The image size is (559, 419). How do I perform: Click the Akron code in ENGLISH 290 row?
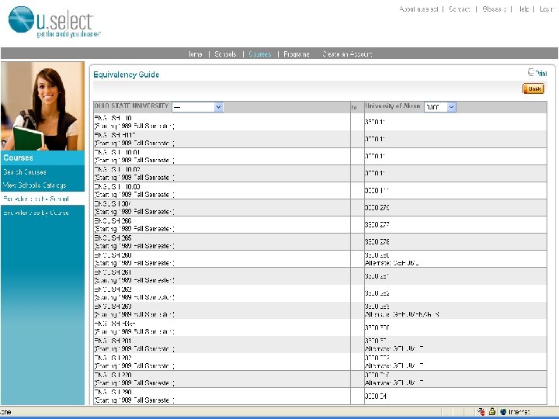376,396
